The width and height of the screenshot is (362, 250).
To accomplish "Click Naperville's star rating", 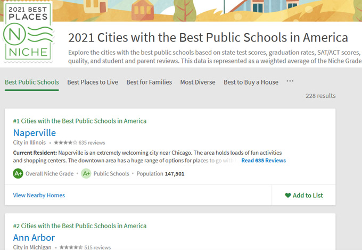I will [65, 143].
